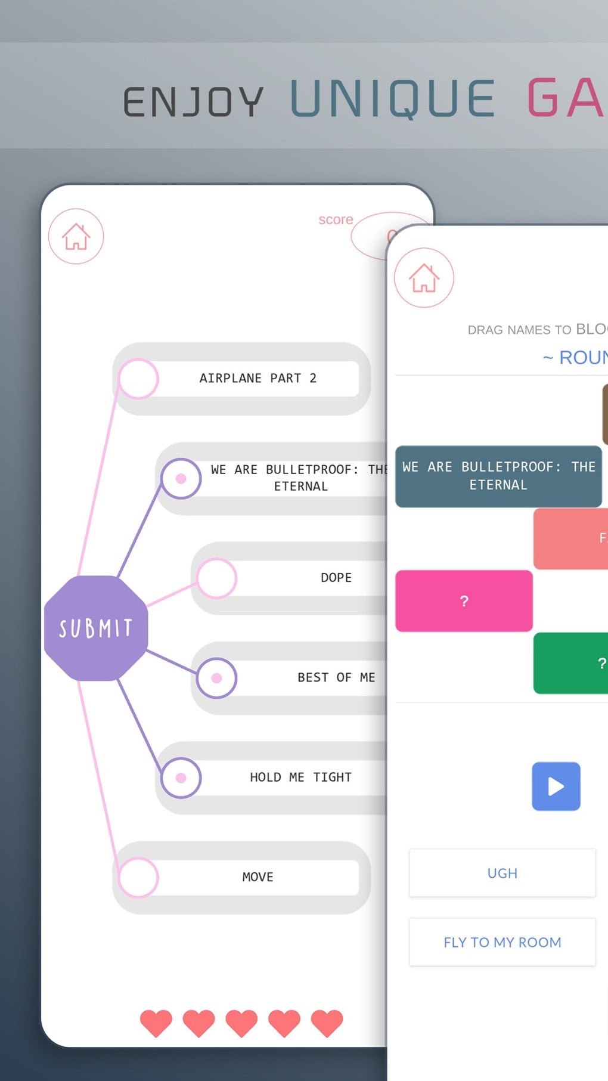608x1081 pixels.
Task: Click the green question mark block
Action: pos(571,663)
